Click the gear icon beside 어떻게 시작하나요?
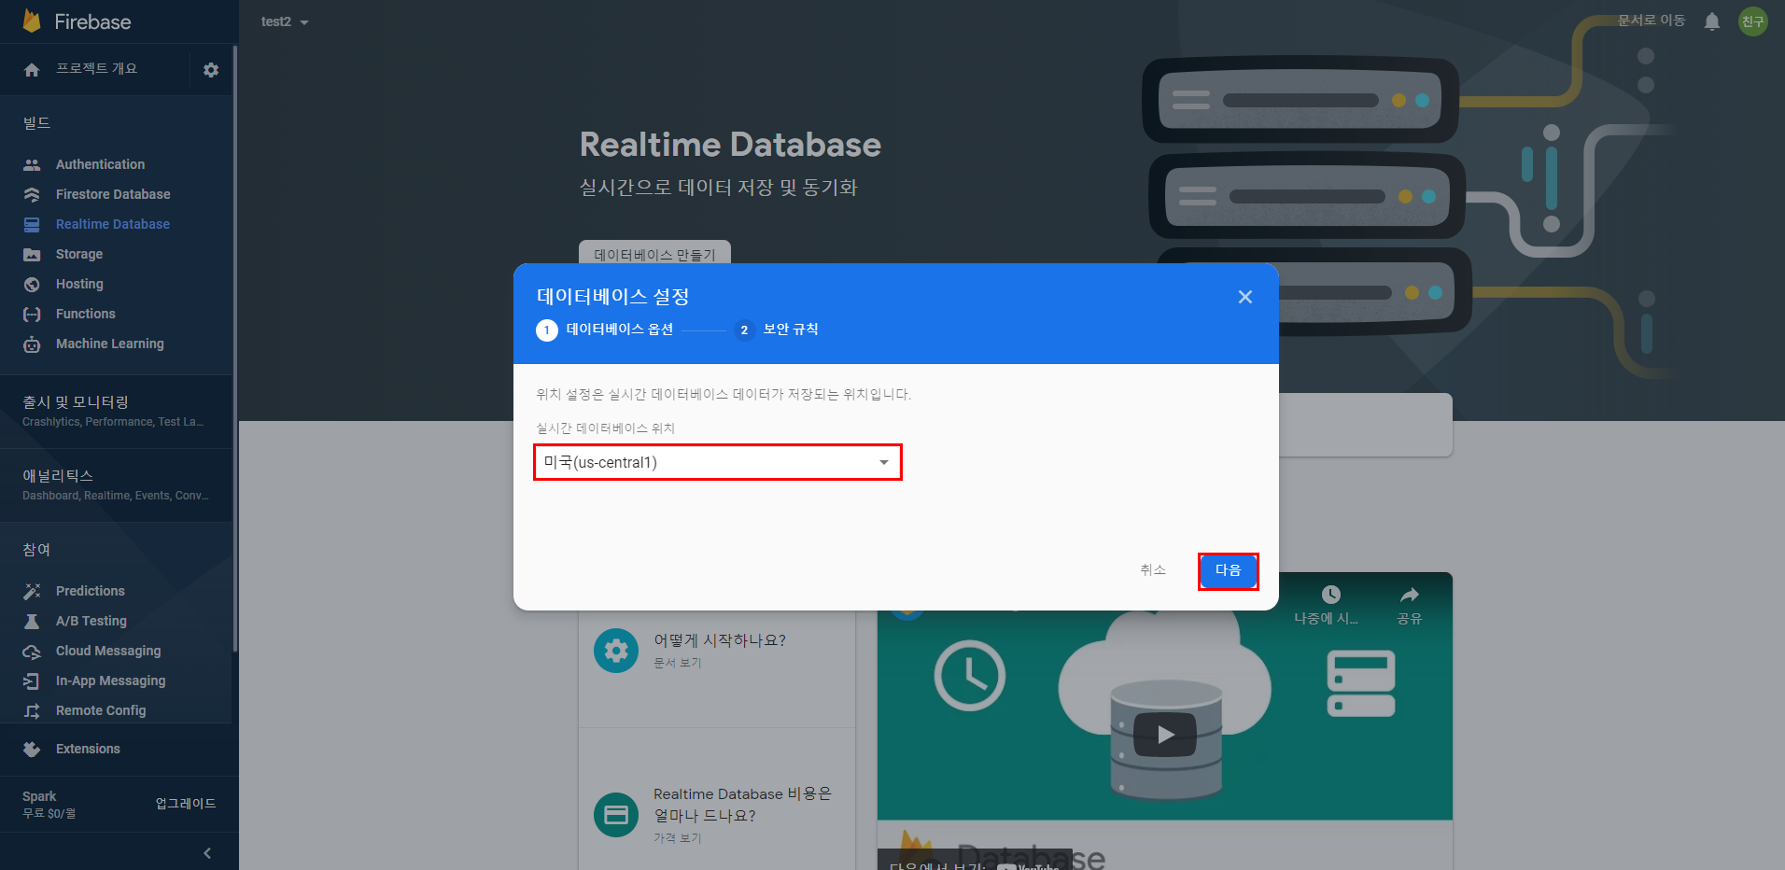Image resolution: width=1785 pixels, height=870 pixels. coord(616,651)
